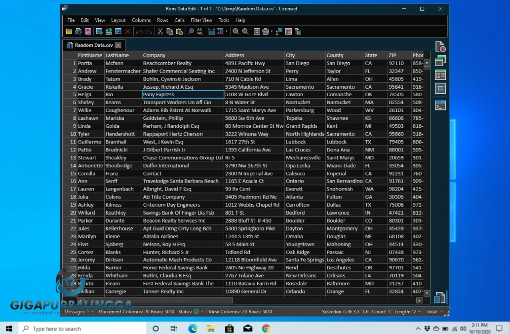The height and width of the screenshot is (334, 510).
Task: Click the zoom in magnifier icon
Action: click(236, 32)
